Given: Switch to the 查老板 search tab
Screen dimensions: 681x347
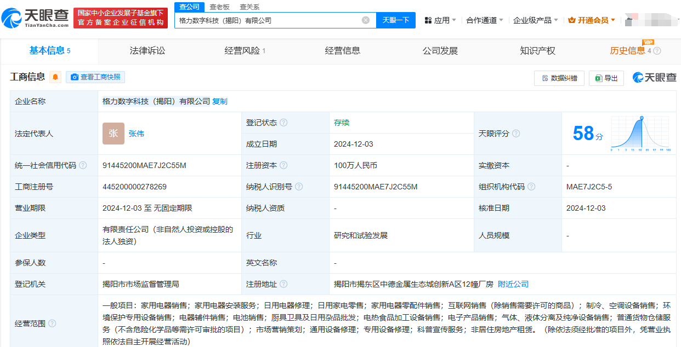Looking at the screenshot, I should click(x=219, y=7).
